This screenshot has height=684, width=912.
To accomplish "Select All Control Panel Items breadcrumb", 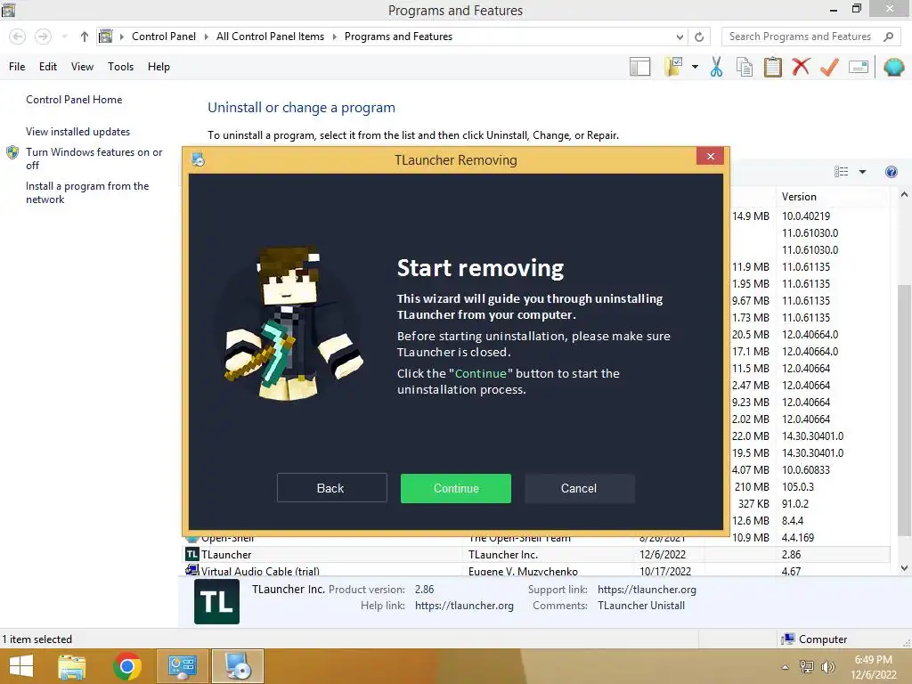I will (270, 37).
